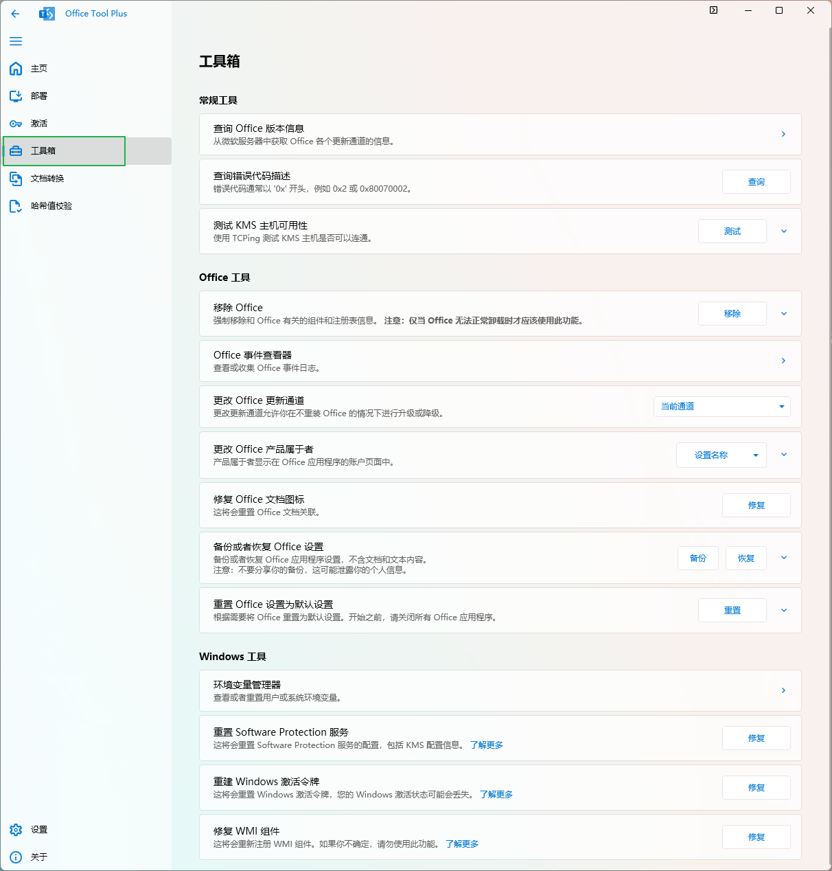Open the 文档转换 conversion icon
The image size is (832, 871).
[15, 179]
